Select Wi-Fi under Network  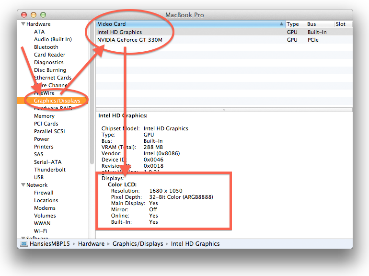pyautogui.click(x=41, y=231)
